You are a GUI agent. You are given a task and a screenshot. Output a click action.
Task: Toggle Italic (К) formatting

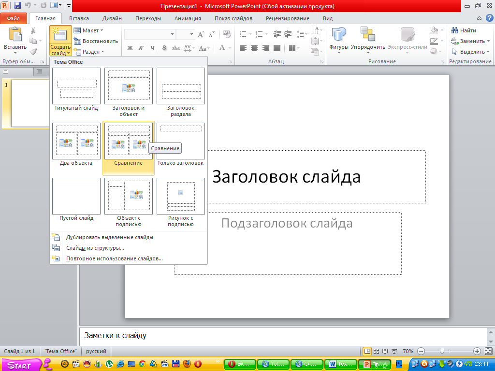[141, 48]
